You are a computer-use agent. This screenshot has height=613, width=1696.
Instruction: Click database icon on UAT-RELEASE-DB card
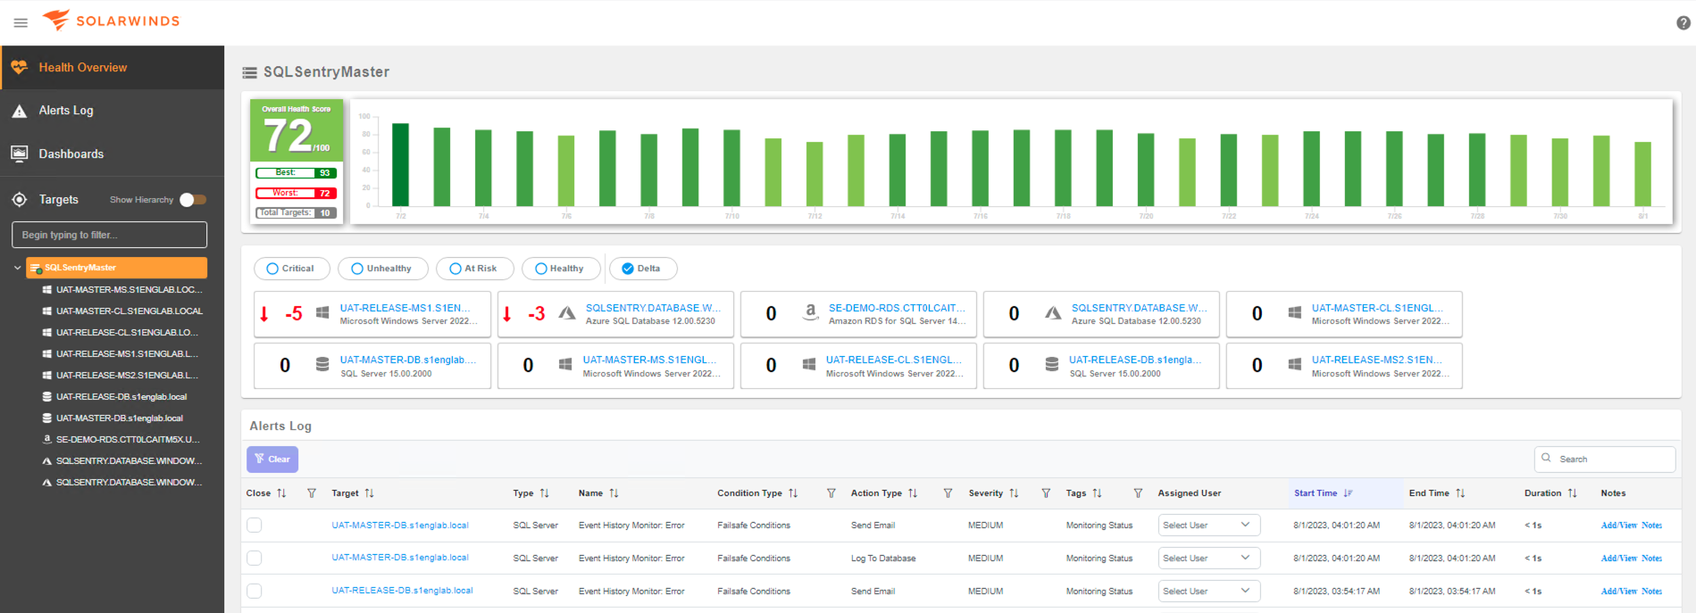pos(1052,365)
